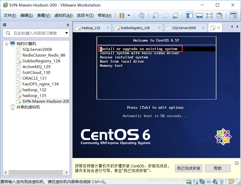Close the active running VM tab
The height and width of the screenshot is (185, 241).
(x=218, y=28)
